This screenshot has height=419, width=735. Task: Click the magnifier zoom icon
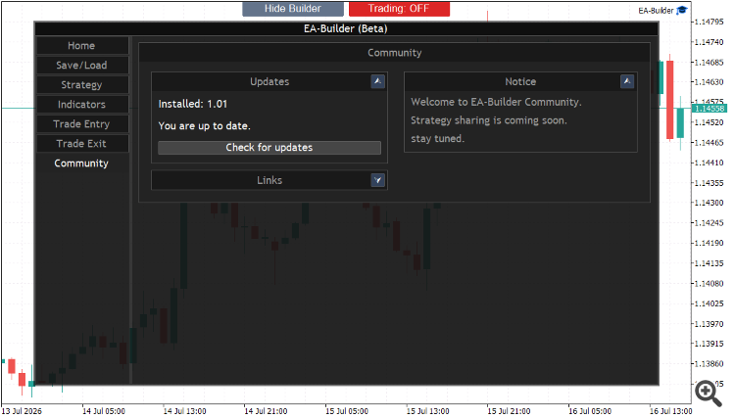pyautogui.click(x=709, y=393)
